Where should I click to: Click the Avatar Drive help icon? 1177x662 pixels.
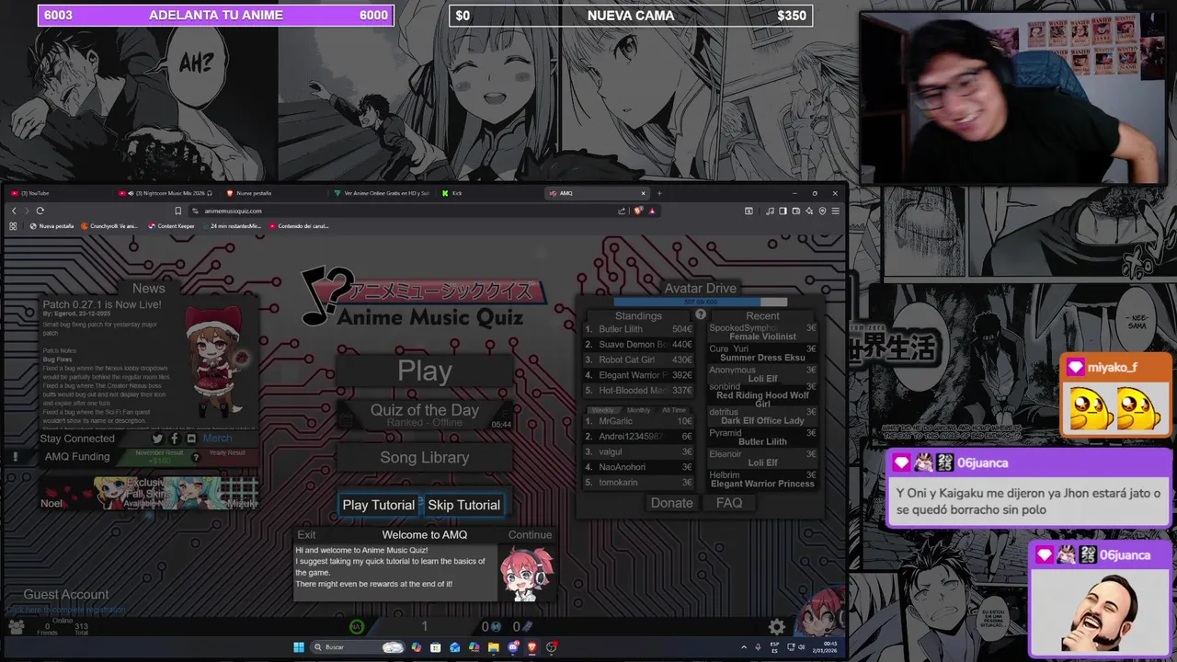pos(701,314)
